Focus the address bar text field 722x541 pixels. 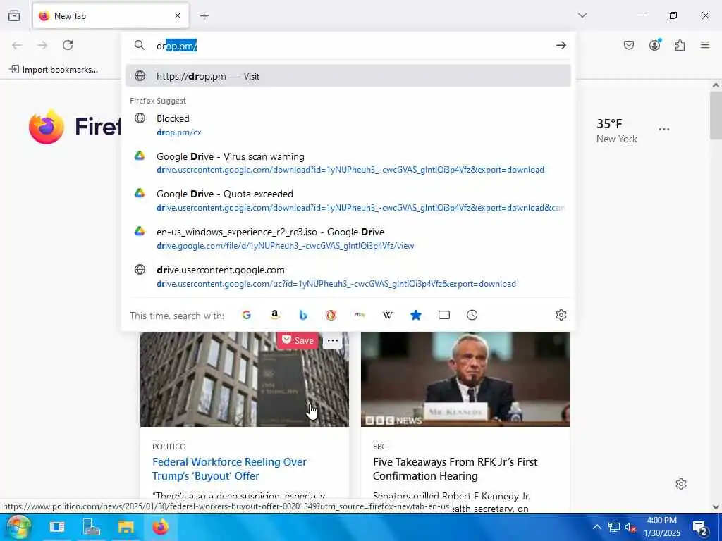coord(348,46)
